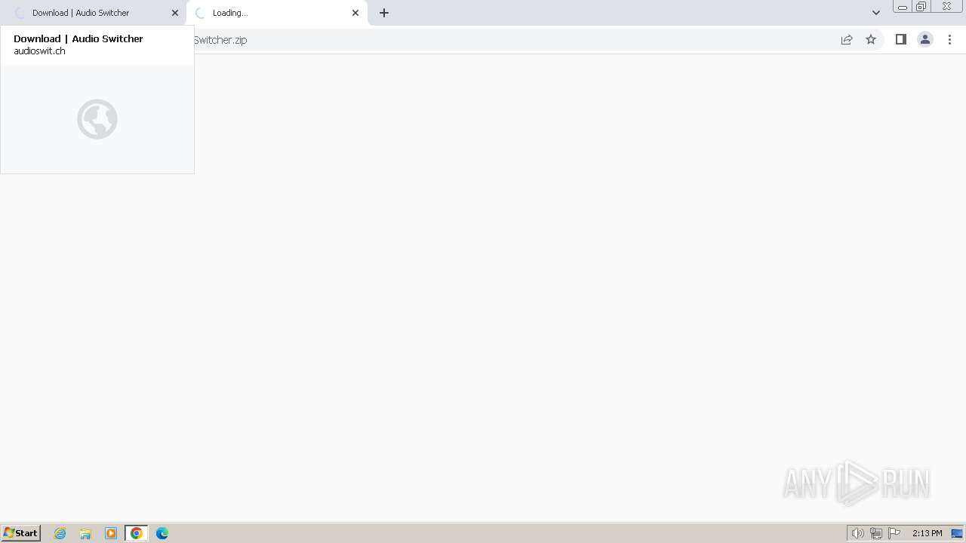Image resolution: width=966 pixels, height=543 pixels.
Task: Minimize the Chrome window
Action: click(903, 7)
